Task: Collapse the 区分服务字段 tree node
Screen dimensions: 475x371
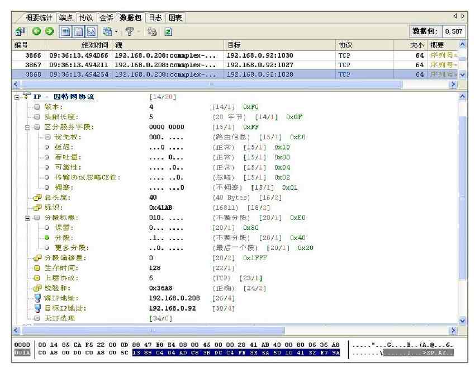Action: [x=28, y=127]
